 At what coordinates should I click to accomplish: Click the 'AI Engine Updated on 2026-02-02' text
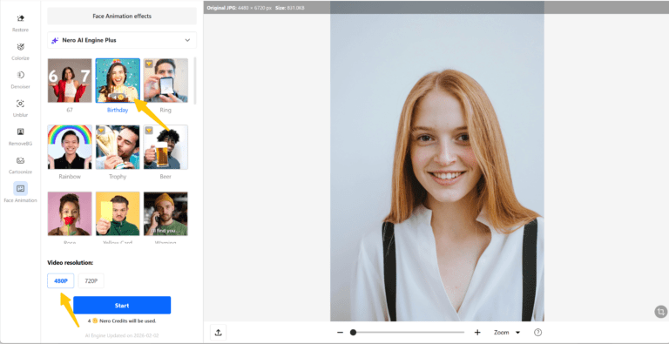click(122, 336)
